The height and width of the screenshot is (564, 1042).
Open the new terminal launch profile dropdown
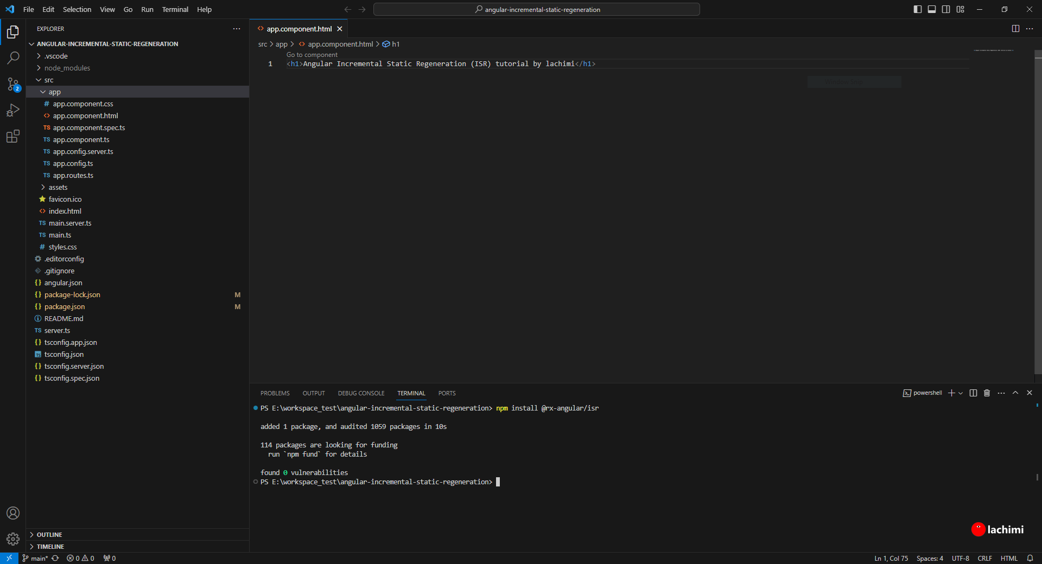[961, 393]
